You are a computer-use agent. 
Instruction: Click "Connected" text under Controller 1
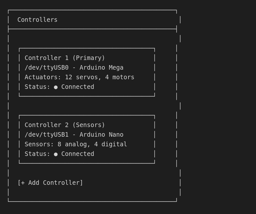(78, 87)
